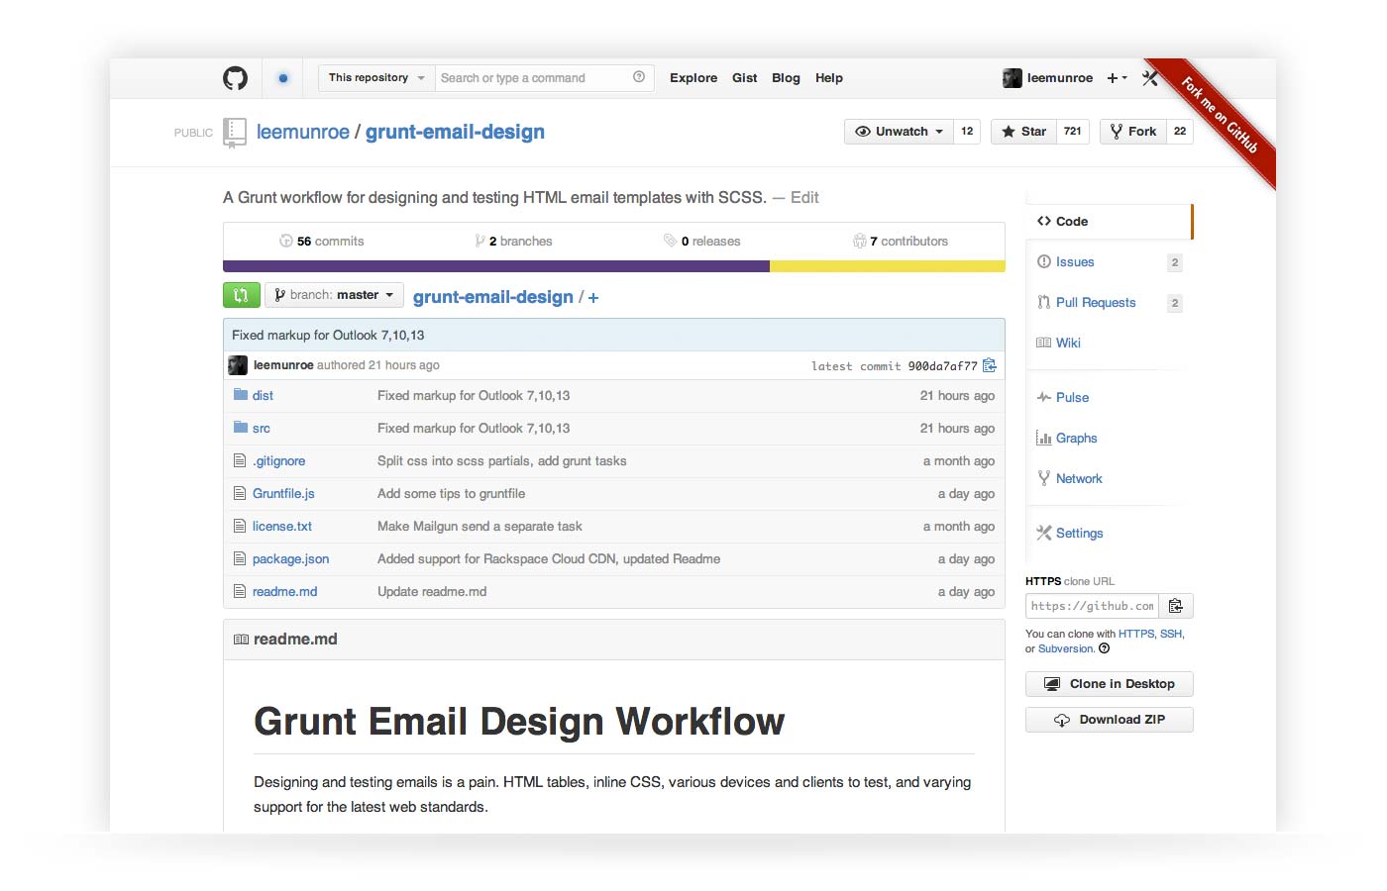Click the plus icon to create new file
This screenshot has width=1387, height=891.
593,298
